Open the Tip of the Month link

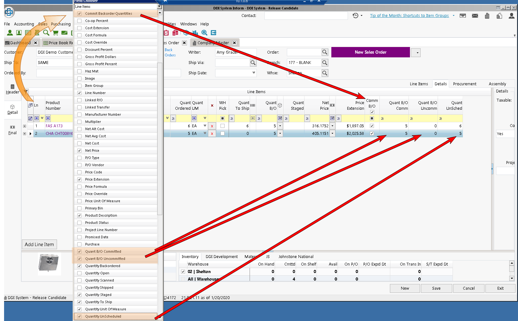(x=409, y=16)
